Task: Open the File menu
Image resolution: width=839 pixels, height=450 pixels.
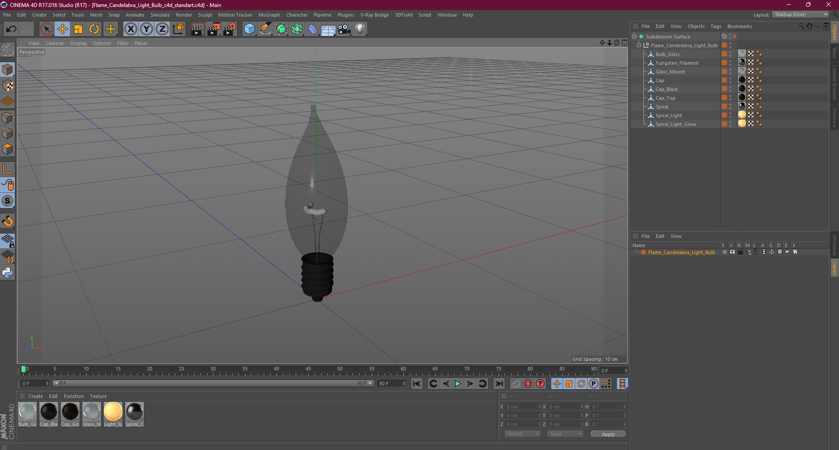Action: (7, 15)
